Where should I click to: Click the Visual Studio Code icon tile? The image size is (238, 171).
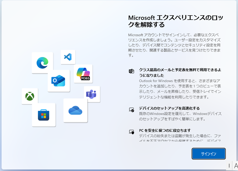(68, 57)
